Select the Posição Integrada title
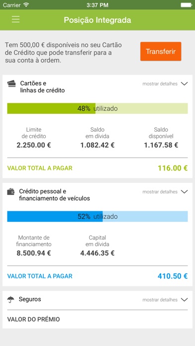The image size is (195, 346). point(97,20)
